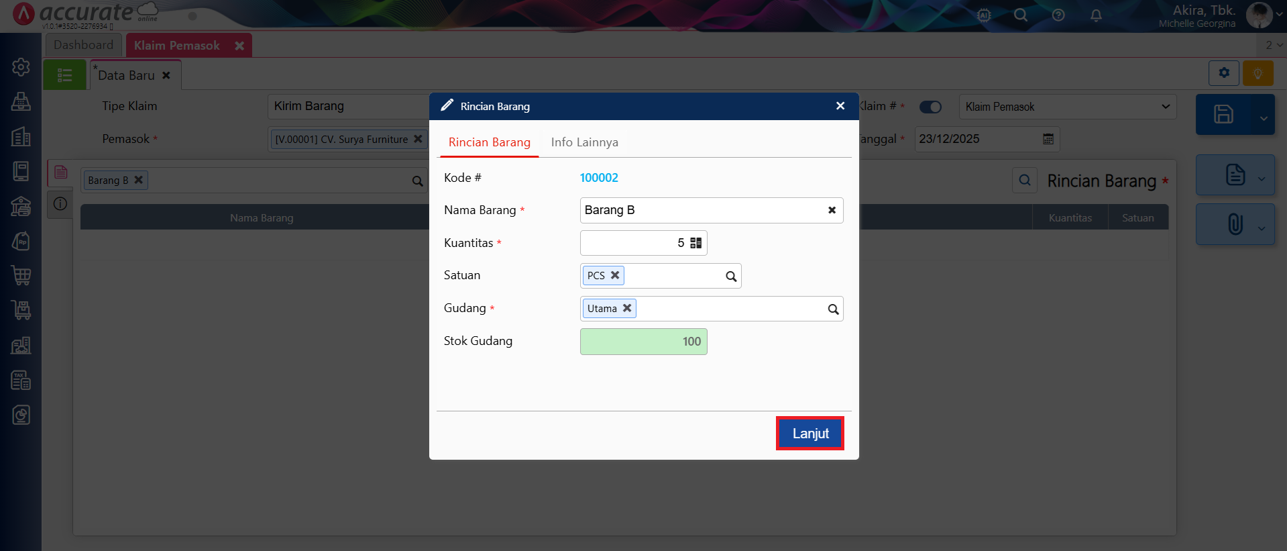Click the green list view button
Image resolution: width=1287 pixels, height=551 pixels.
pyautogui.click(x=65, y=75)
